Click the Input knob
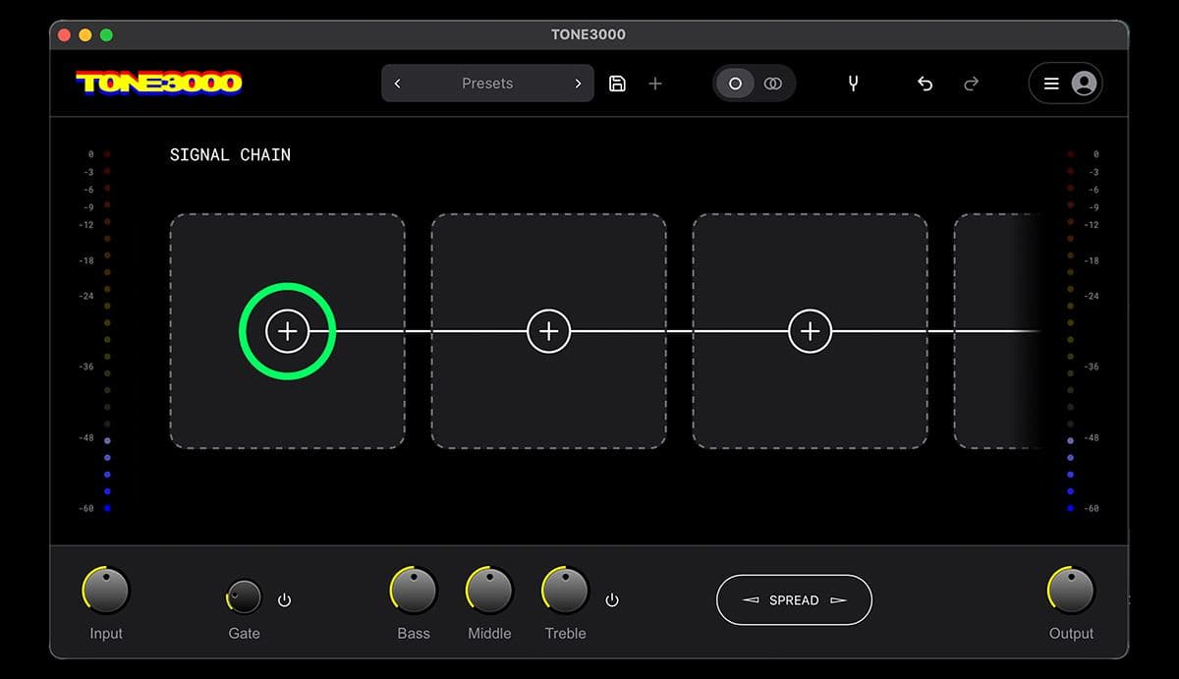This screenshot has height=679, width=1179. 106,591
